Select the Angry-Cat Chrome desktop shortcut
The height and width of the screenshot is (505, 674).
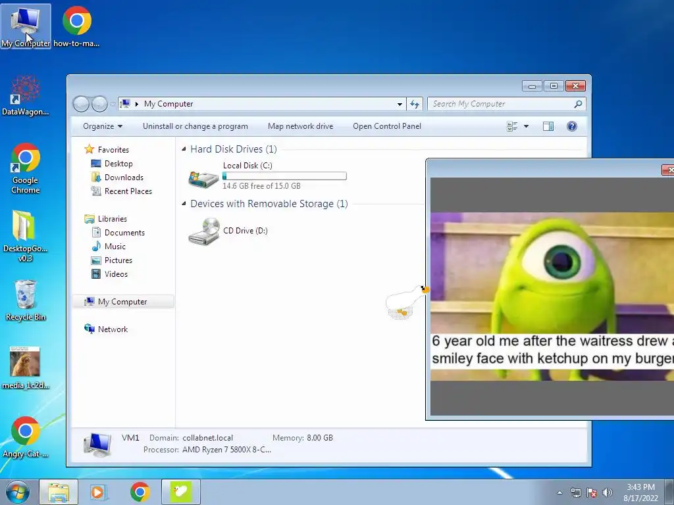point(26,437)
